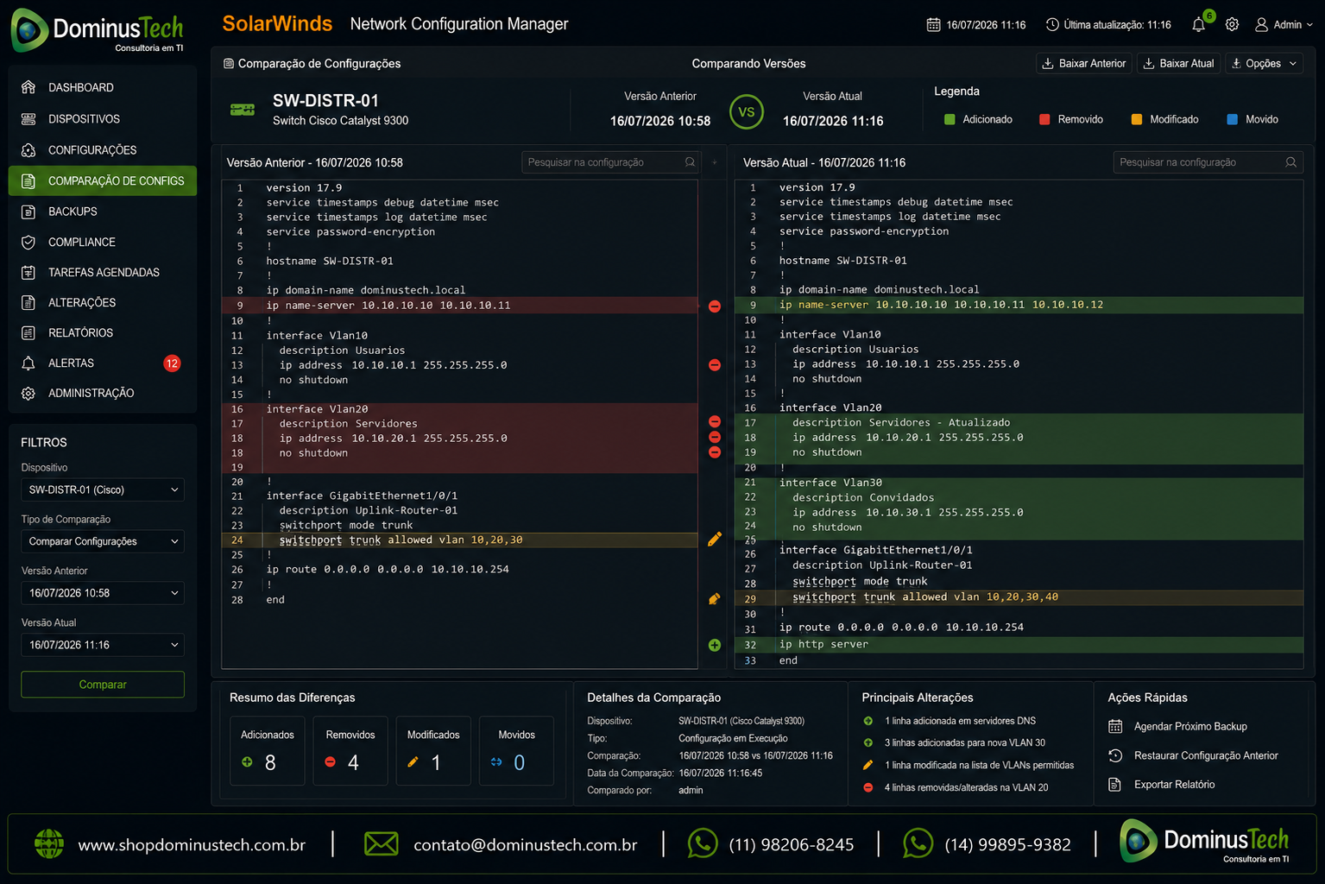The width and height of the screenshot is (1325, 884).
Task: Select Comparação de Configs menu item
Action: tap(103, 181)
